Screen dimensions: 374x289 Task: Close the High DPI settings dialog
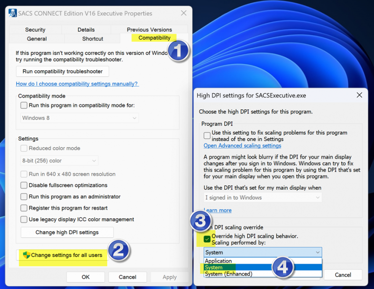pyautogui.click(x=360, y=95)
